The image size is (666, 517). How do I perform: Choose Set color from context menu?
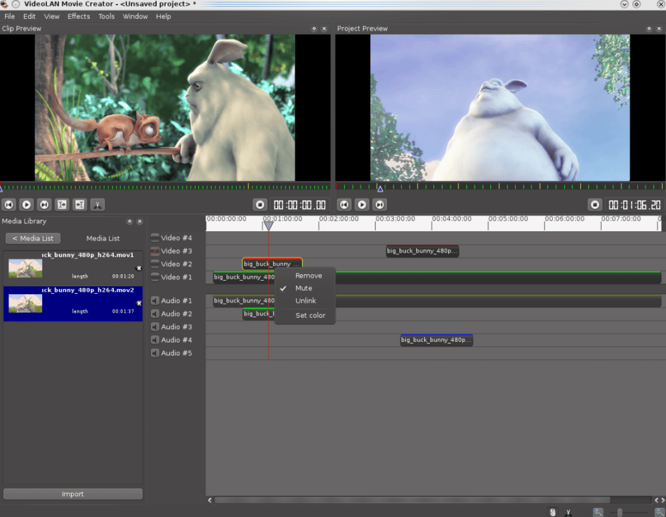click(305, 315)
